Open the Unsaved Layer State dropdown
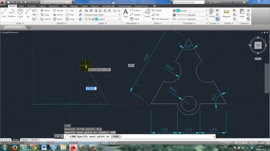 (x=102, y=15)
